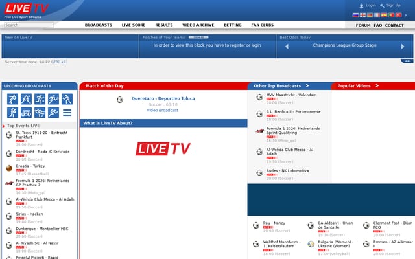Select the running athletics sport icon
The image size is (415, 259).
pos(53,113)
